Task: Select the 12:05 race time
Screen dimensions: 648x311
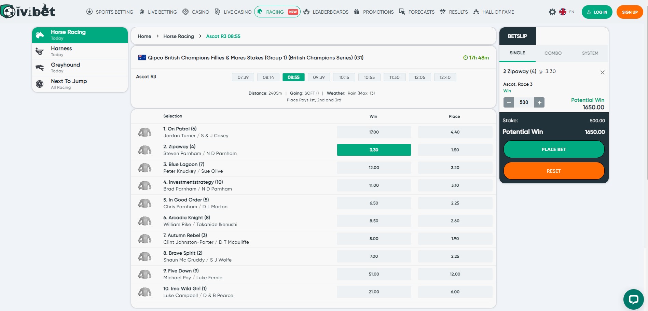Action: [420, 77]
